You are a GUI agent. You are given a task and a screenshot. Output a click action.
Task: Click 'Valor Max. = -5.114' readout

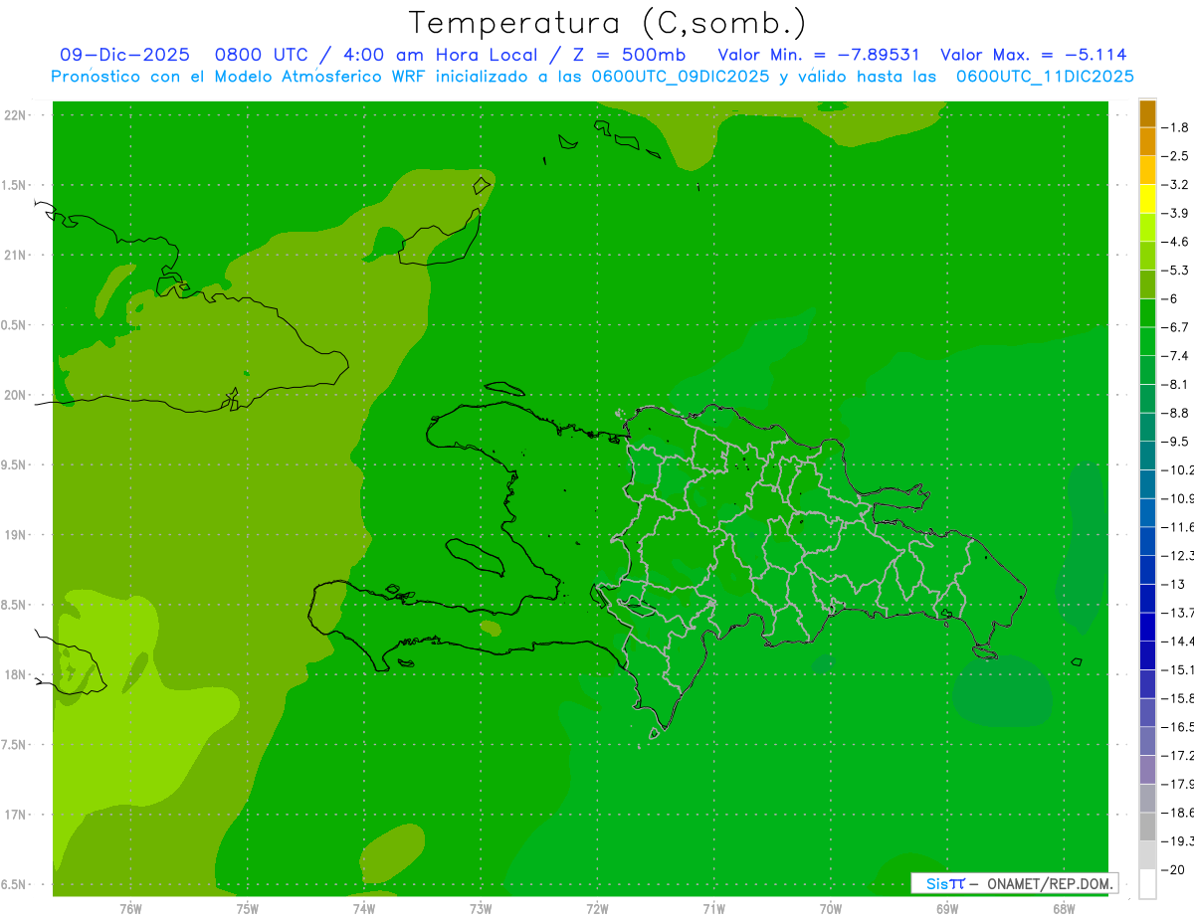tap(1033, 55)
